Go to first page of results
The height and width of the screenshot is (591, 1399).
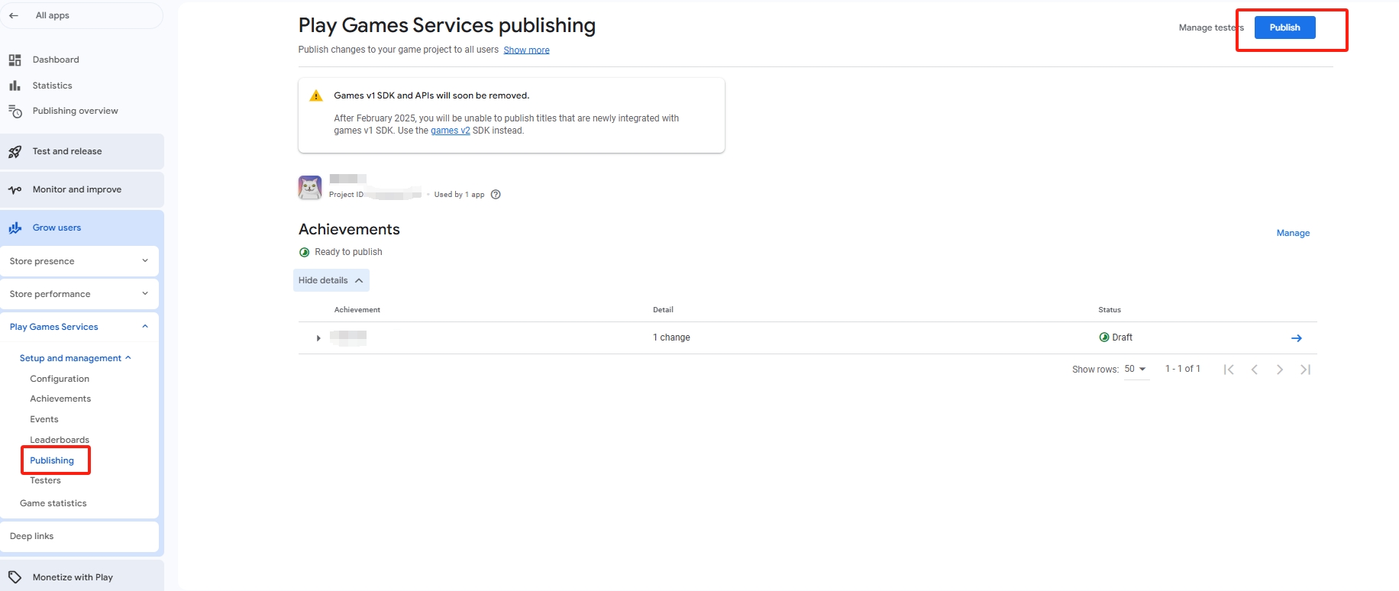coord(1229,370)
